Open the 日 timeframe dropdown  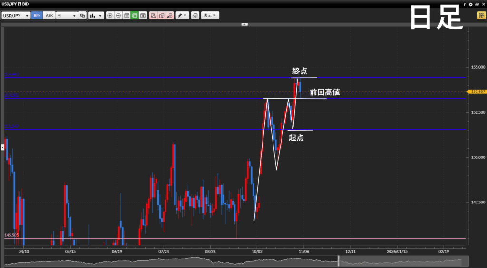click(67, 16)
